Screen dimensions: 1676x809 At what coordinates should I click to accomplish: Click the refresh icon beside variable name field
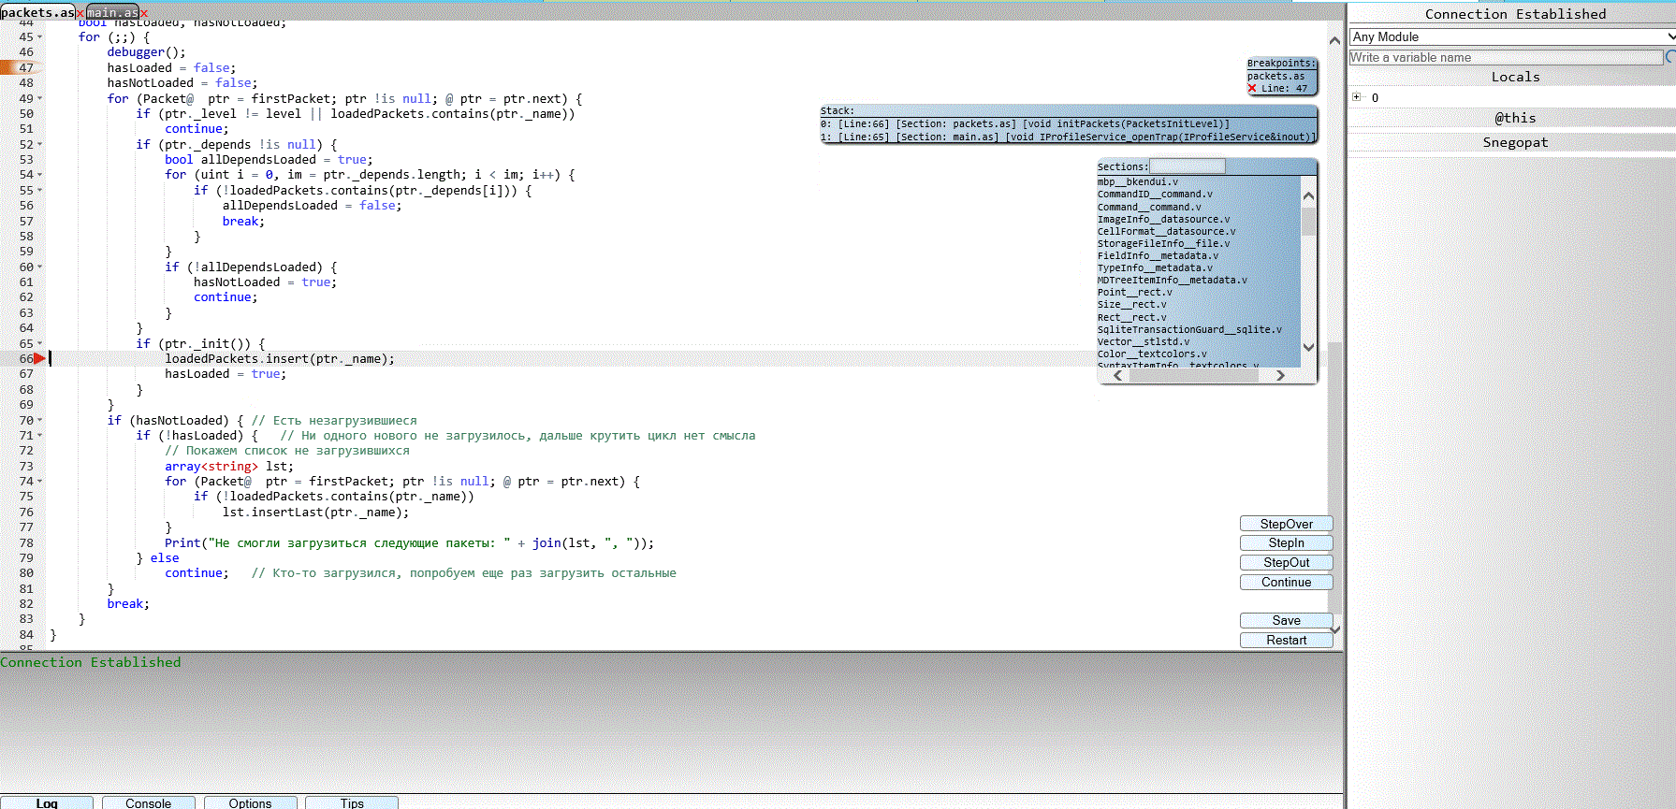1670,57
